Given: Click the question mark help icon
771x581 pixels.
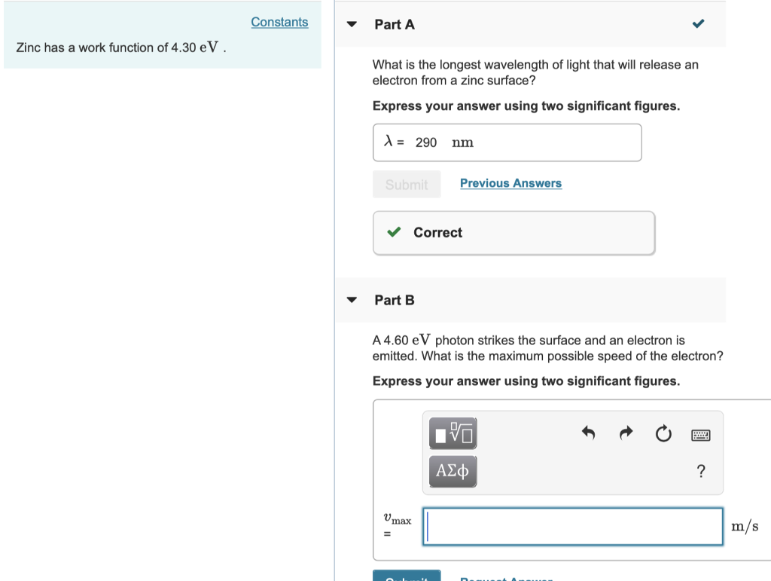Looking at the screenshot, I should [701, 470].
